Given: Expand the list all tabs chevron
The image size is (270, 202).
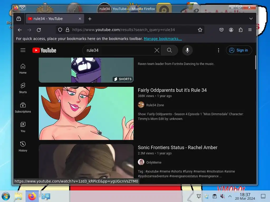Looking at the screenshot, I should pos(251,19).
